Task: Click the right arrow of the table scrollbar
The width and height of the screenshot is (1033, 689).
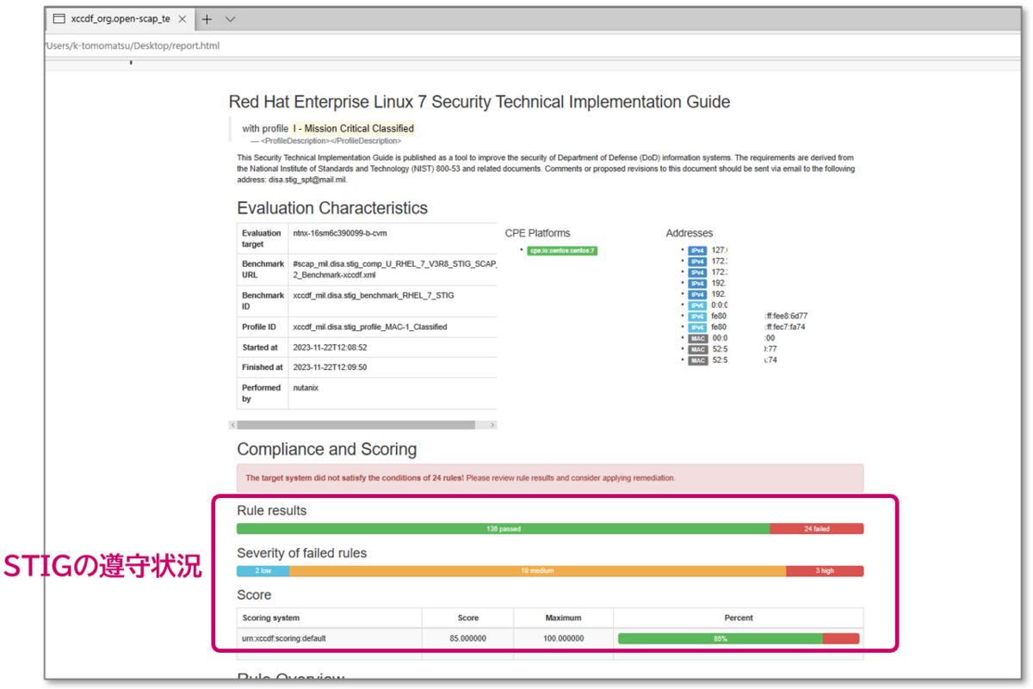Action: click(x=492, y=425)
